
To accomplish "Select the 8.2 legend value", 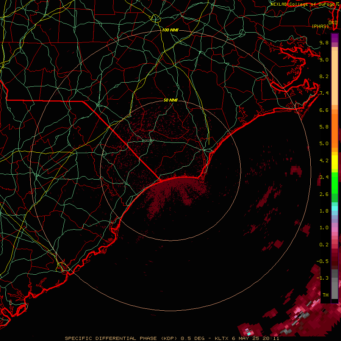I will coord(324,76).
